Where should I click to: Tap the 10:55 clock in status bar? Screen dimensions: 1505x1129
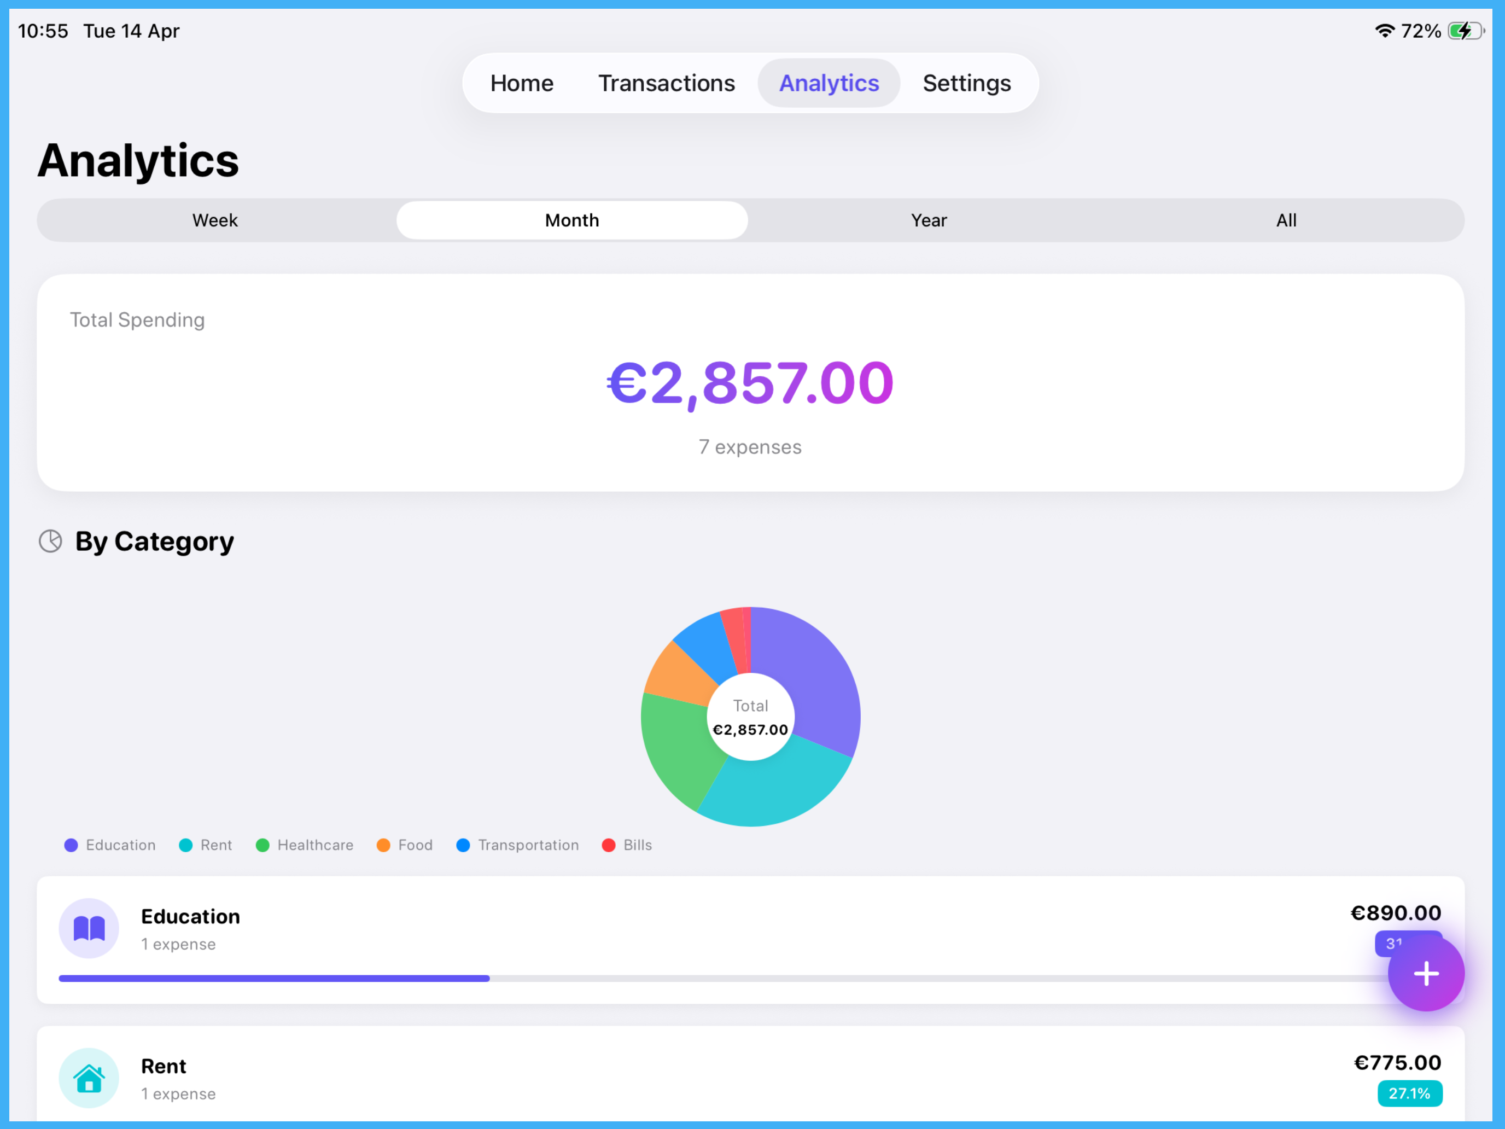(x=43, y=31)
